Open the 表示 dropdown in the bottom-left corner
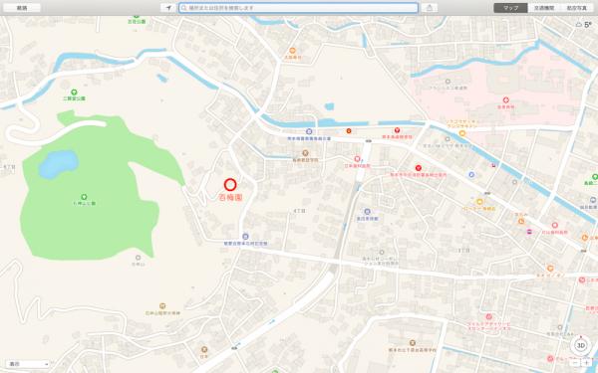Viewport: 598px width, 373px height. point(28,364)
